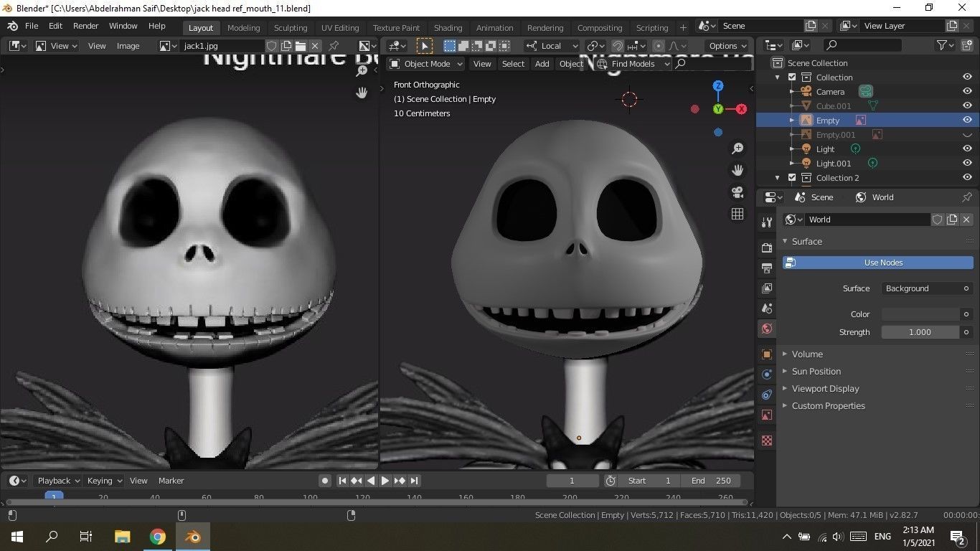Toggle Collection checkbox in outliner
980x551 pixels.
pyautogui.click(x=792, y=77)
